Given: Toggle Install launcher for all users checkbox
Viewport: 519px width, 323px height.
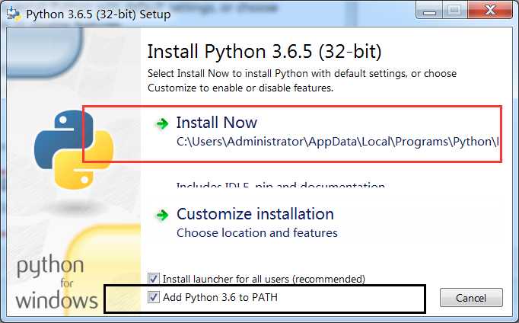Looking at the screenshot, I should click(154, 279).
